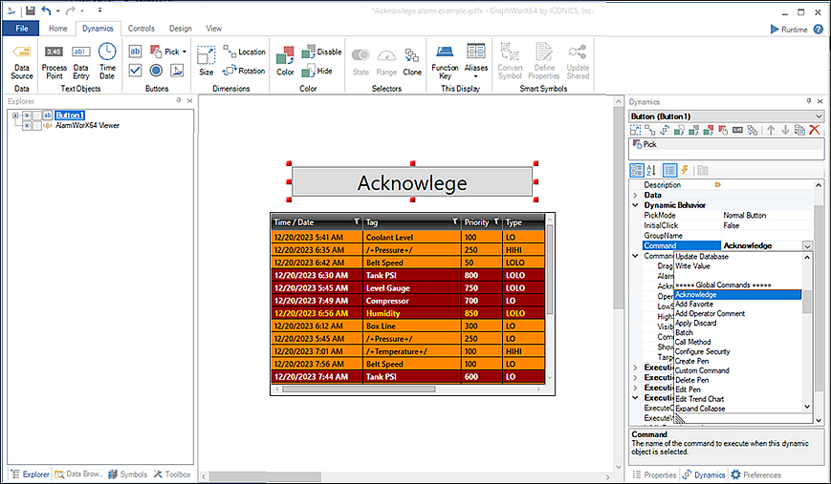Toggle visibility eye for AlarmWorX64 Viewer

(x=26, y=125)
